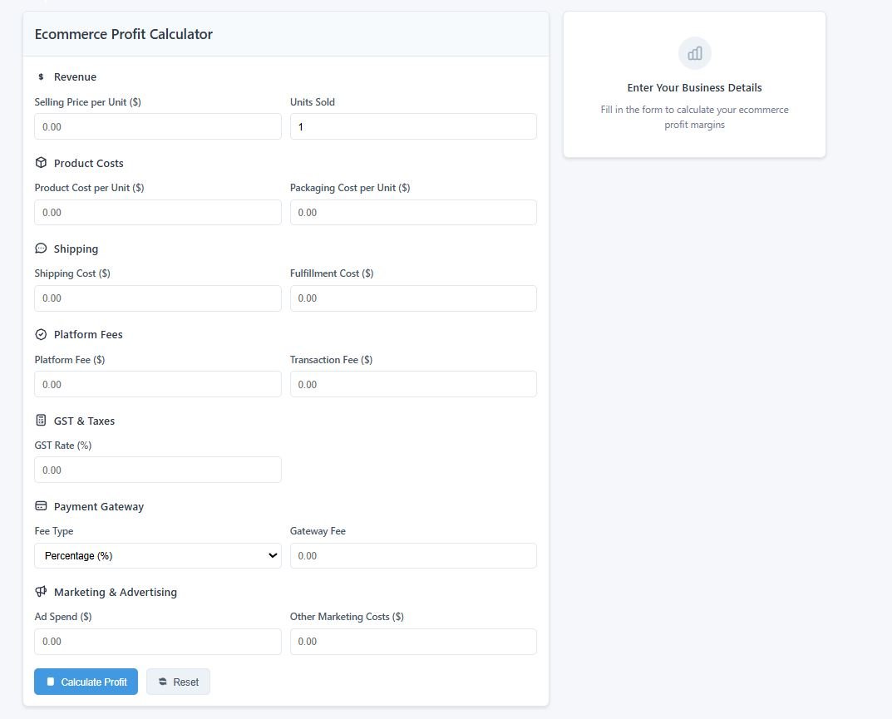Click the Shipping section speech-bubble icon

click(41, 249)
